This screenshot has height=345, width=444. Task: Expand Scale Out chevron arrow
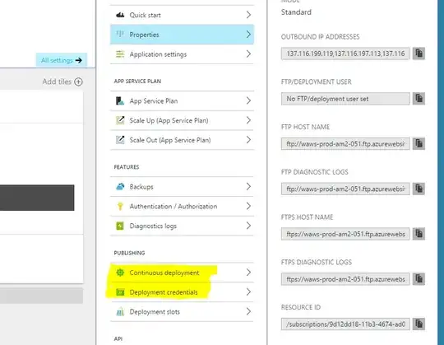click(x=248, y=140)
